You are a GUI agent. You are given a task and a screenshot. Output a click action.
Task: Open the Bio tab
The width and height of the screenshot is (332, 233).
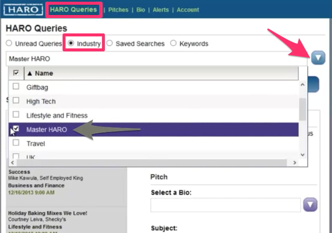point(141,10)
